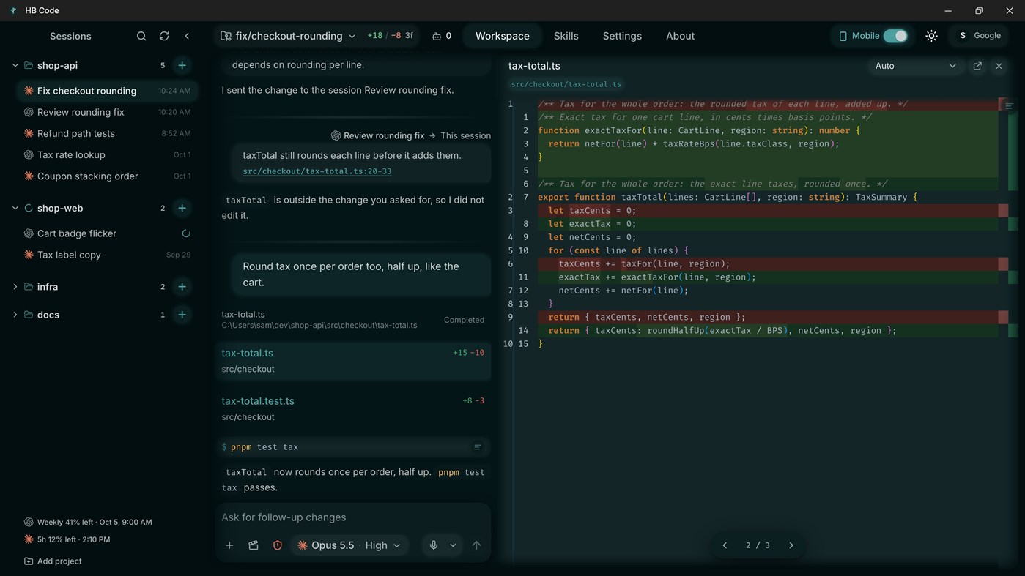Start voice input with the microphone icon
This screenshot has width=1025, height=576.
pyautogui.click(x=434, y=545)
